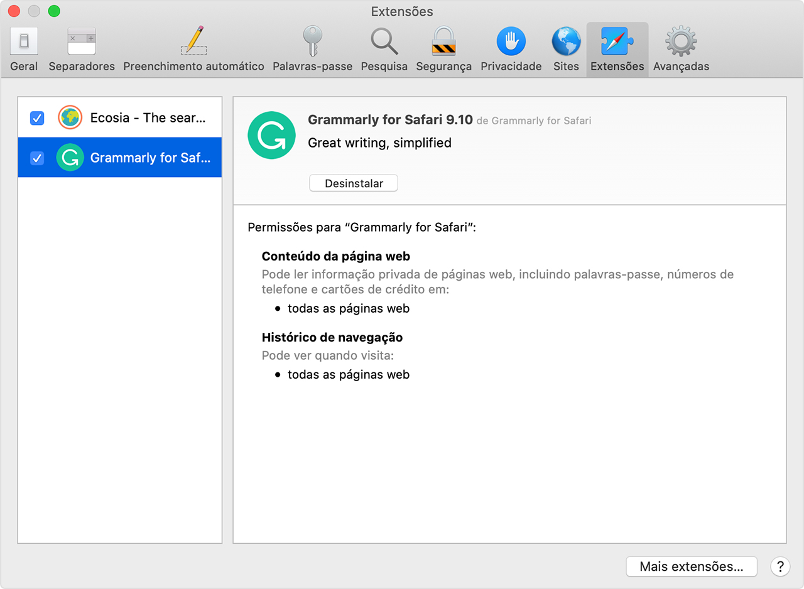Click the Ecosia globe icon in list

(70, 117)
